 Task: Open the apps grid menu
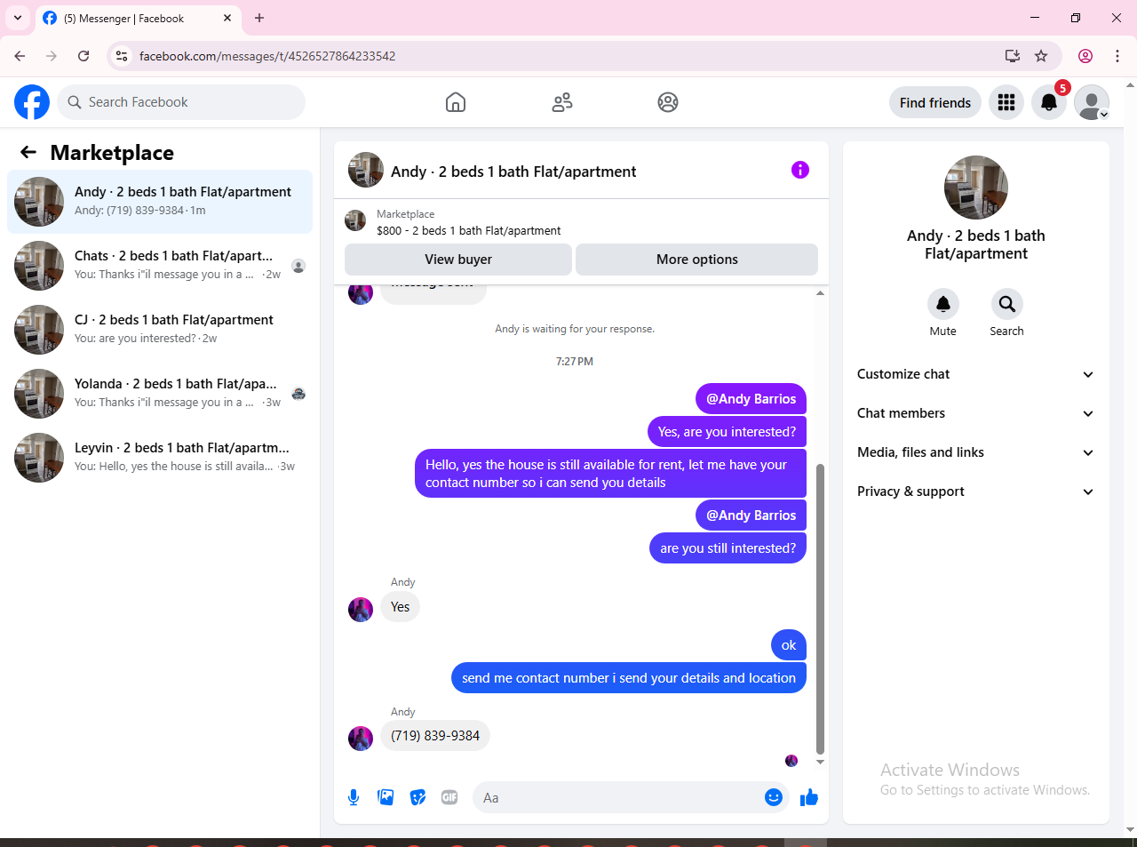tap(1006, 102)
